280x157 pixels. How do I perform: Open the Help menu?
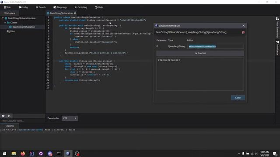(x=99, y=7)
